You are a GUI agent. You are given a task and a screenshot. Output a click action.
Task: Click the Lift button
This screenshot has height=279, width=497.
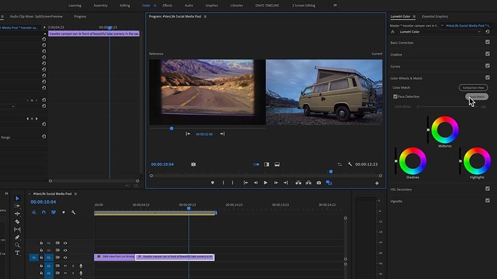tap(298, 183)
